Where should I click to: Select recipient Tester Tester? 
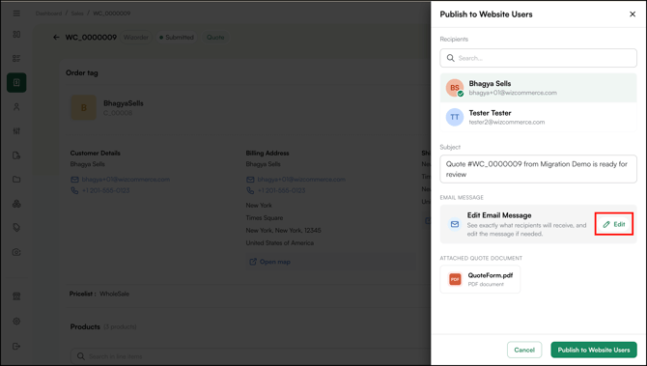(x=538, y=117)
